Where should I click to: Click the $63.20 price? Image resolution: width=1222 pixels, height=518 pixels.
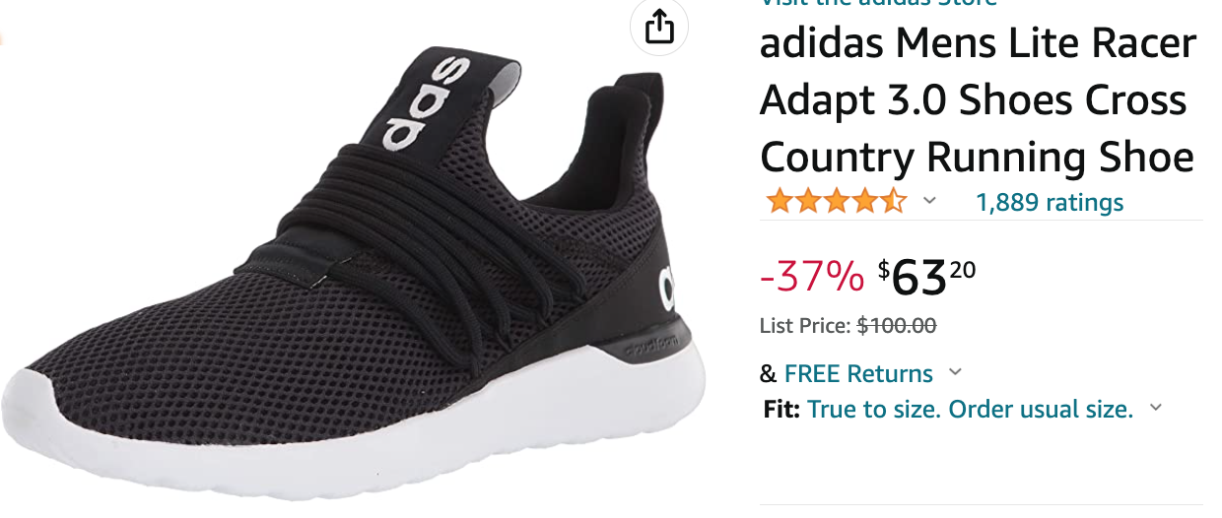pyautogui.click(x=927, y=278)
